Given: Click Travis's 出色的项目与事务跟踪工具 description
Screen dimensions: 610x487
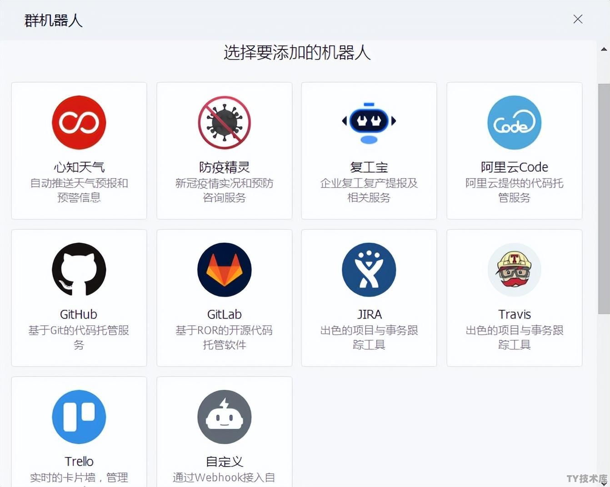Looking at the screenshot, I should click(515, 338).
